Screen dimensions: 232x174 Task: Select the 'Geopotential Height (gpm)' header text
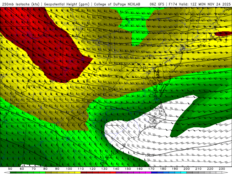pyautogui.click(x=67, y=4)
